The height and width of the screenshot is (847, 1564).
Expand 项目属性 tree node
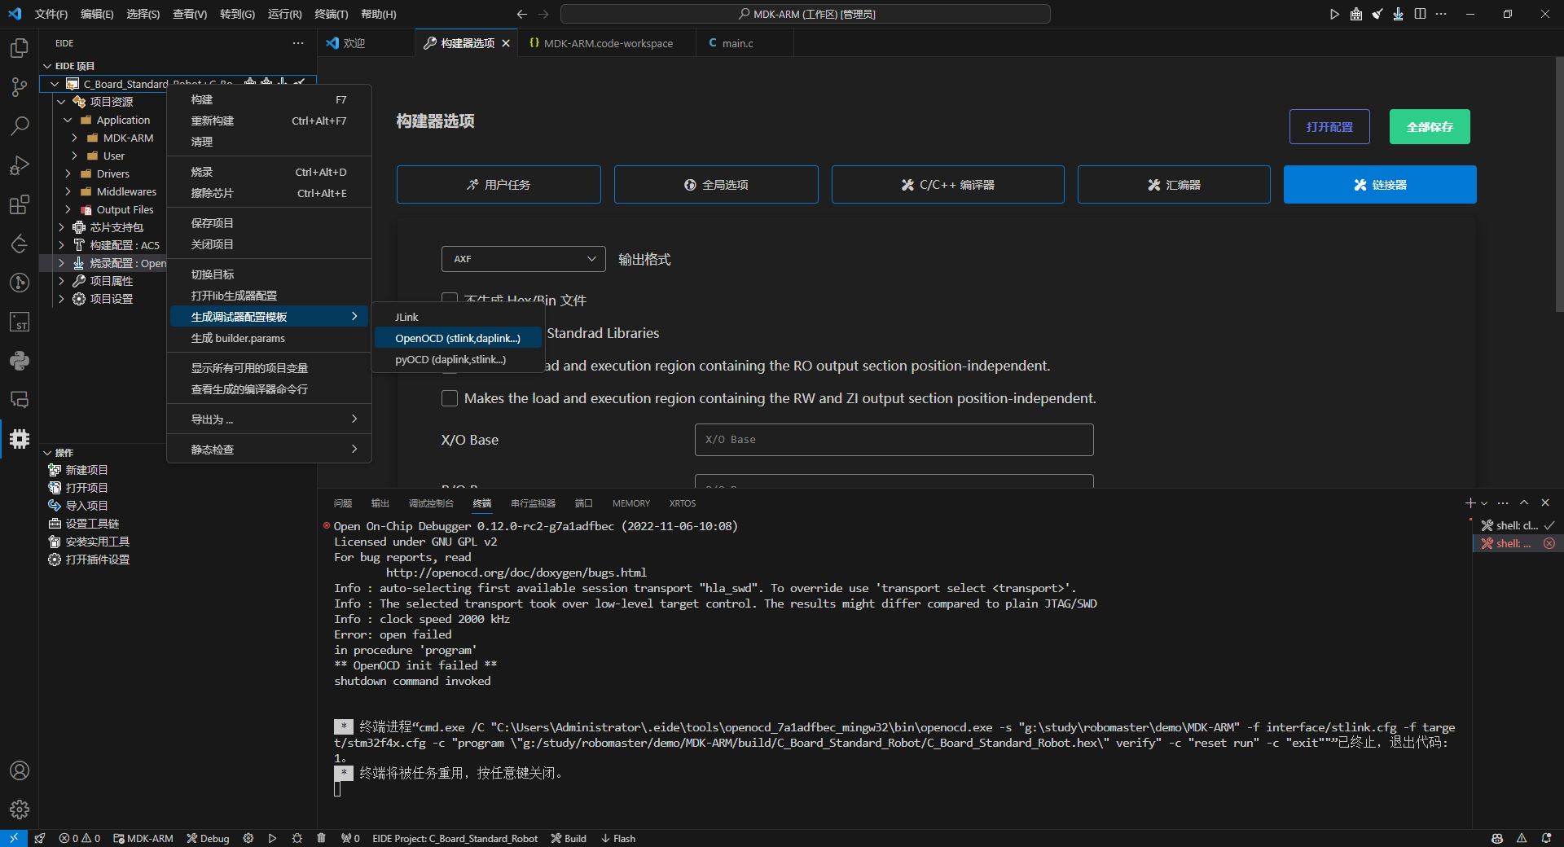pos(61,281)
